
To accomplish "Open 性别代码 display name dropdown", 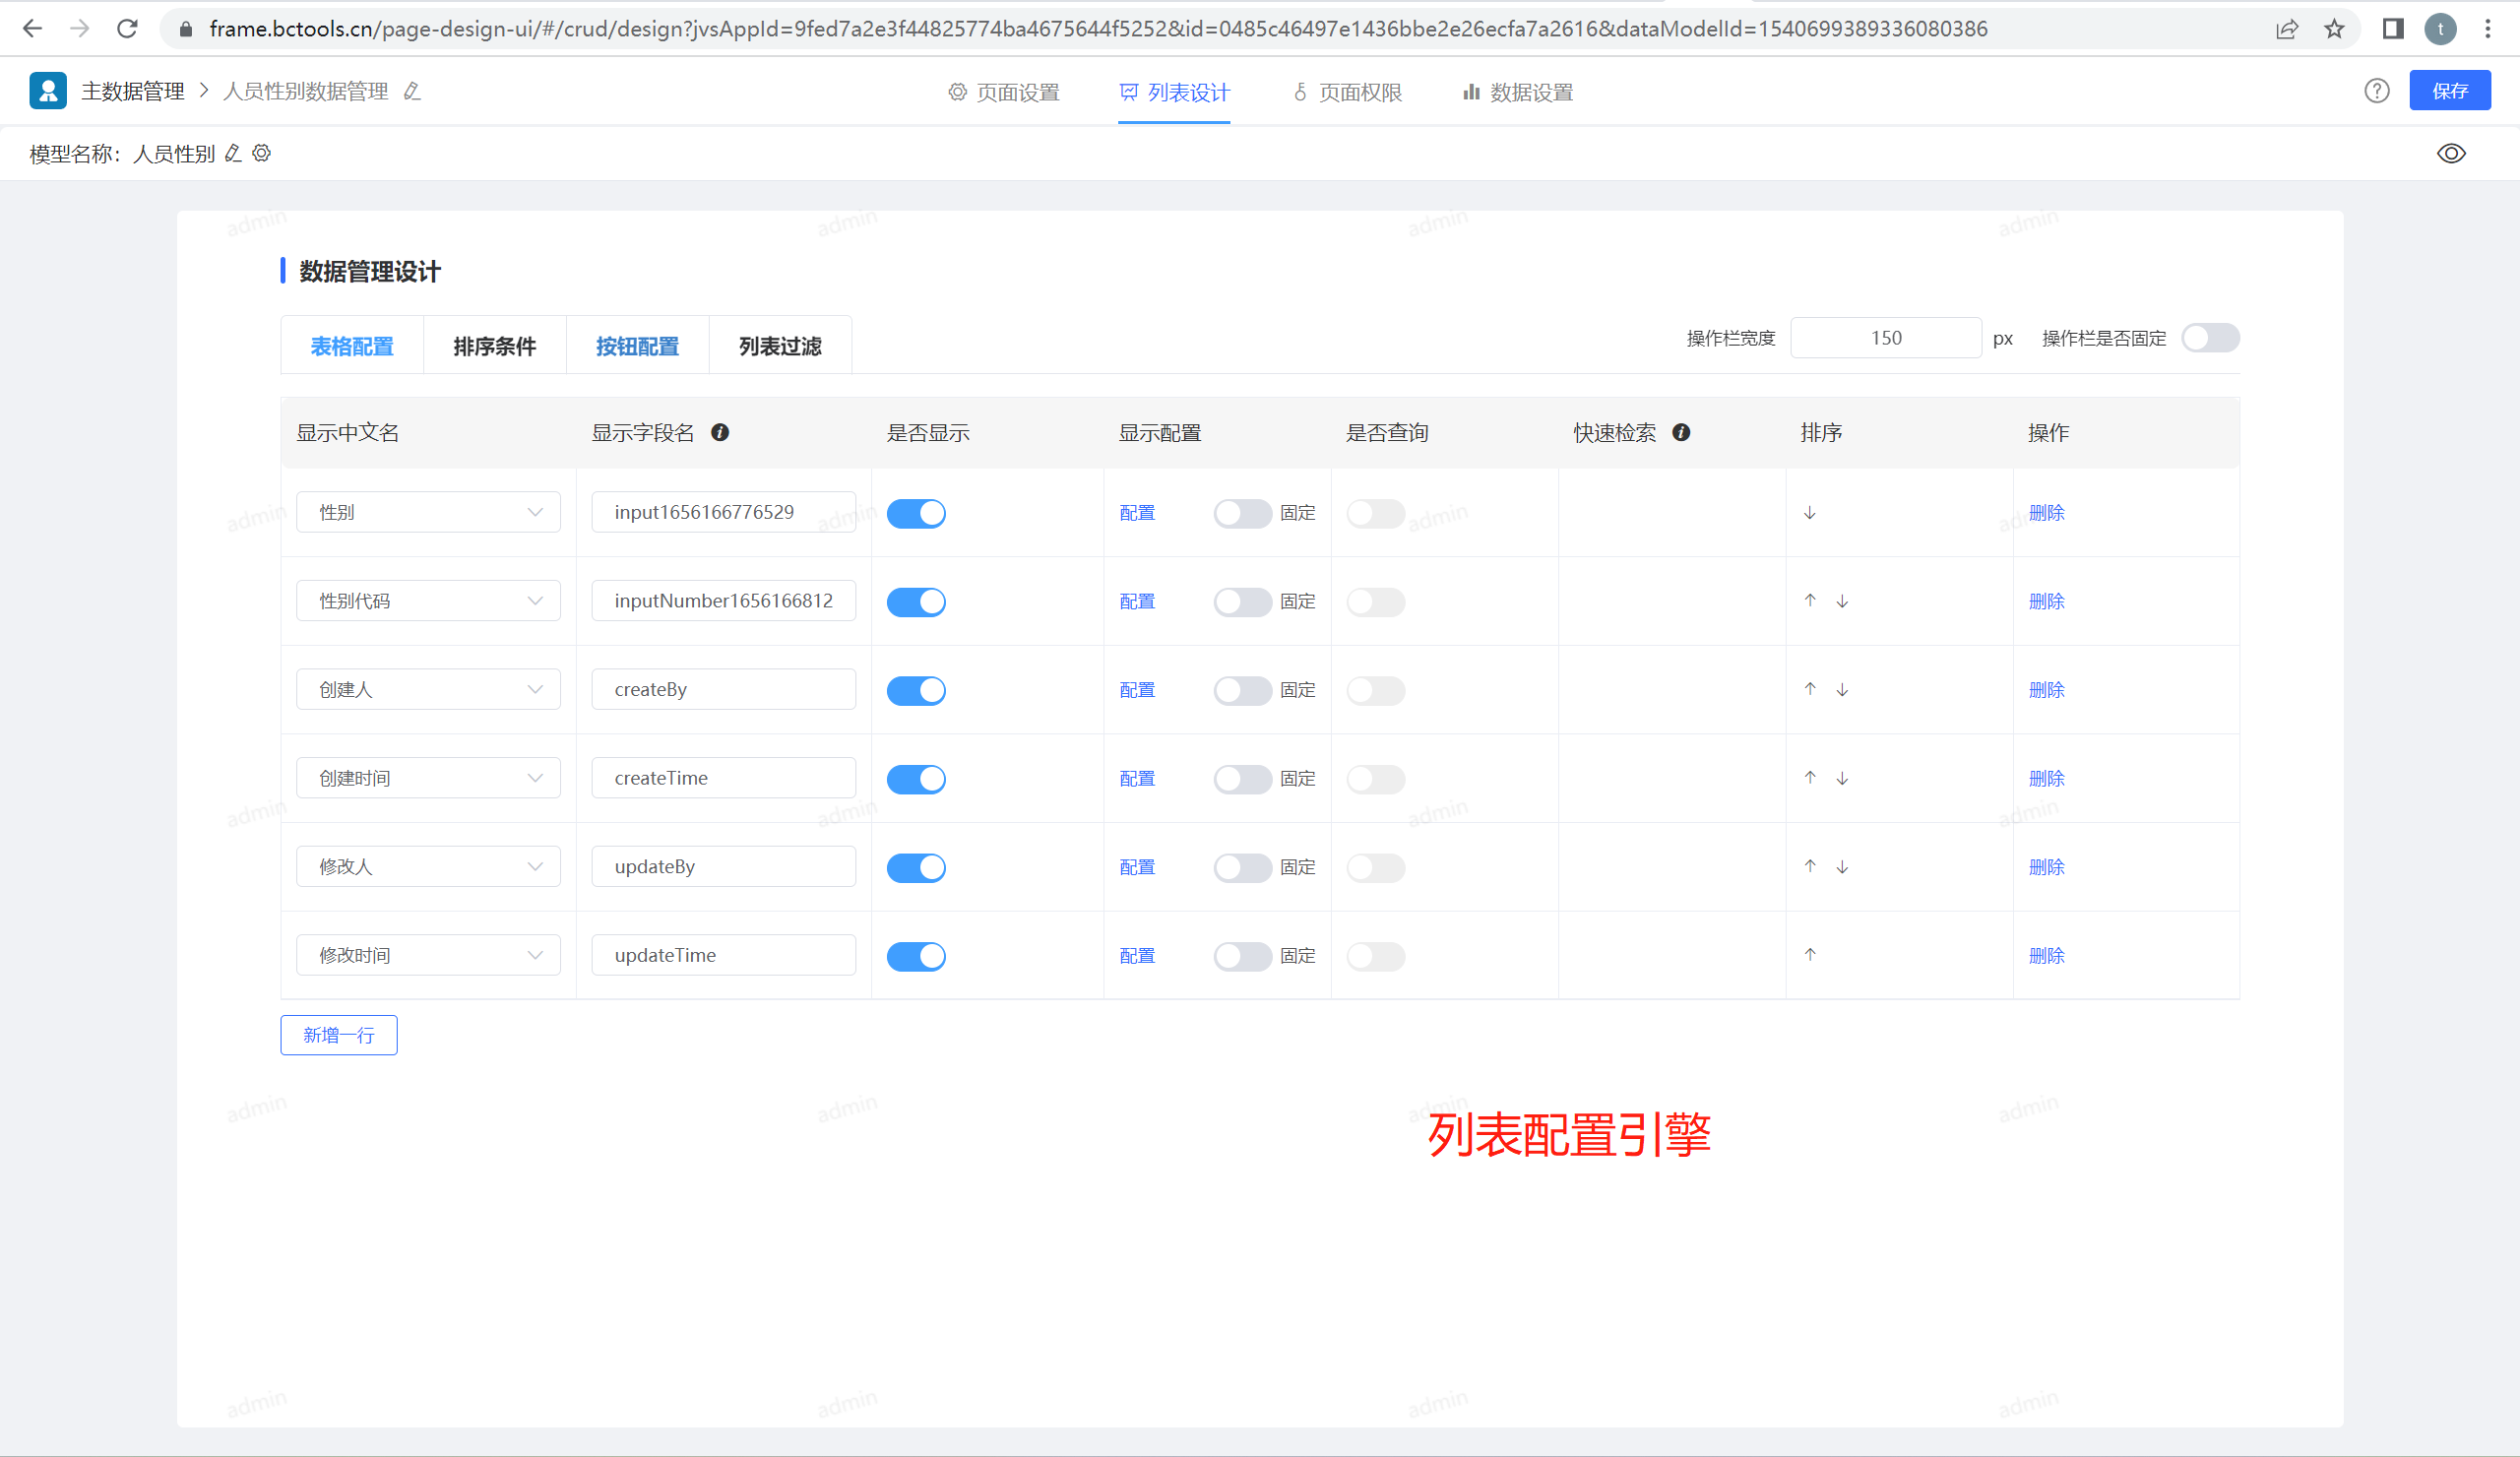I will pos(428,600).
